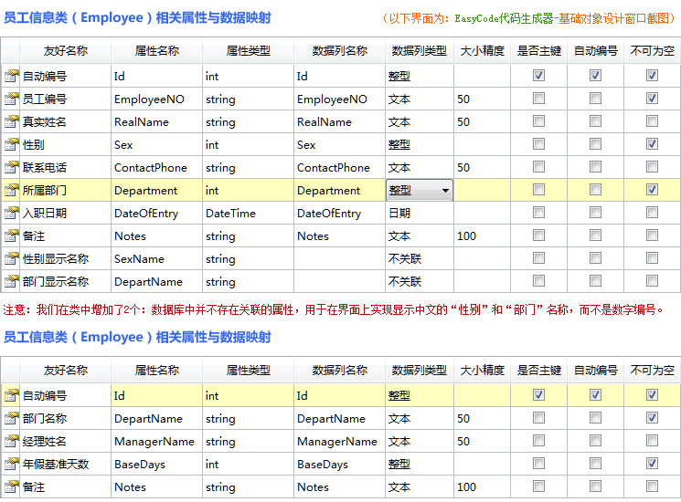Toggle 不可为空 checkbox in 性别 row
This screenshot has width=681, height=502.
pyautogui.click(x=652, y=144)
